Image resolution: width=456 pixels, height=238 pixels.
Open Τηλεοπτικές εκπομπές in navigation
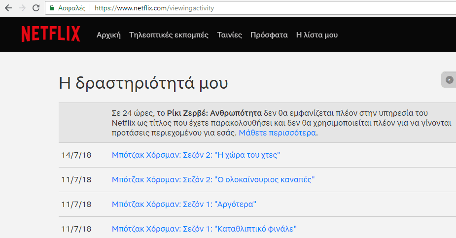tap(169, 35)
